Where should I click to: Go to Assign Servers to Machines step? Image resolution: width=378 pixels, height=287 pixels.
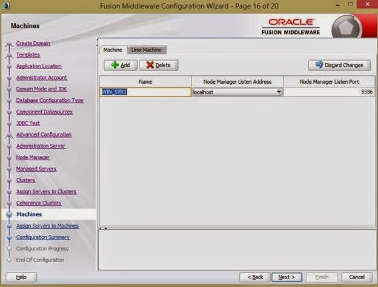point(47,226)
